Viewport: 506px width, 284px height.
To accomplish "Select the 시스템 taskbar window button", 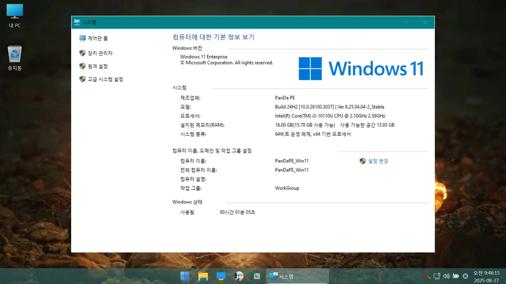I will tap(297, 276).
